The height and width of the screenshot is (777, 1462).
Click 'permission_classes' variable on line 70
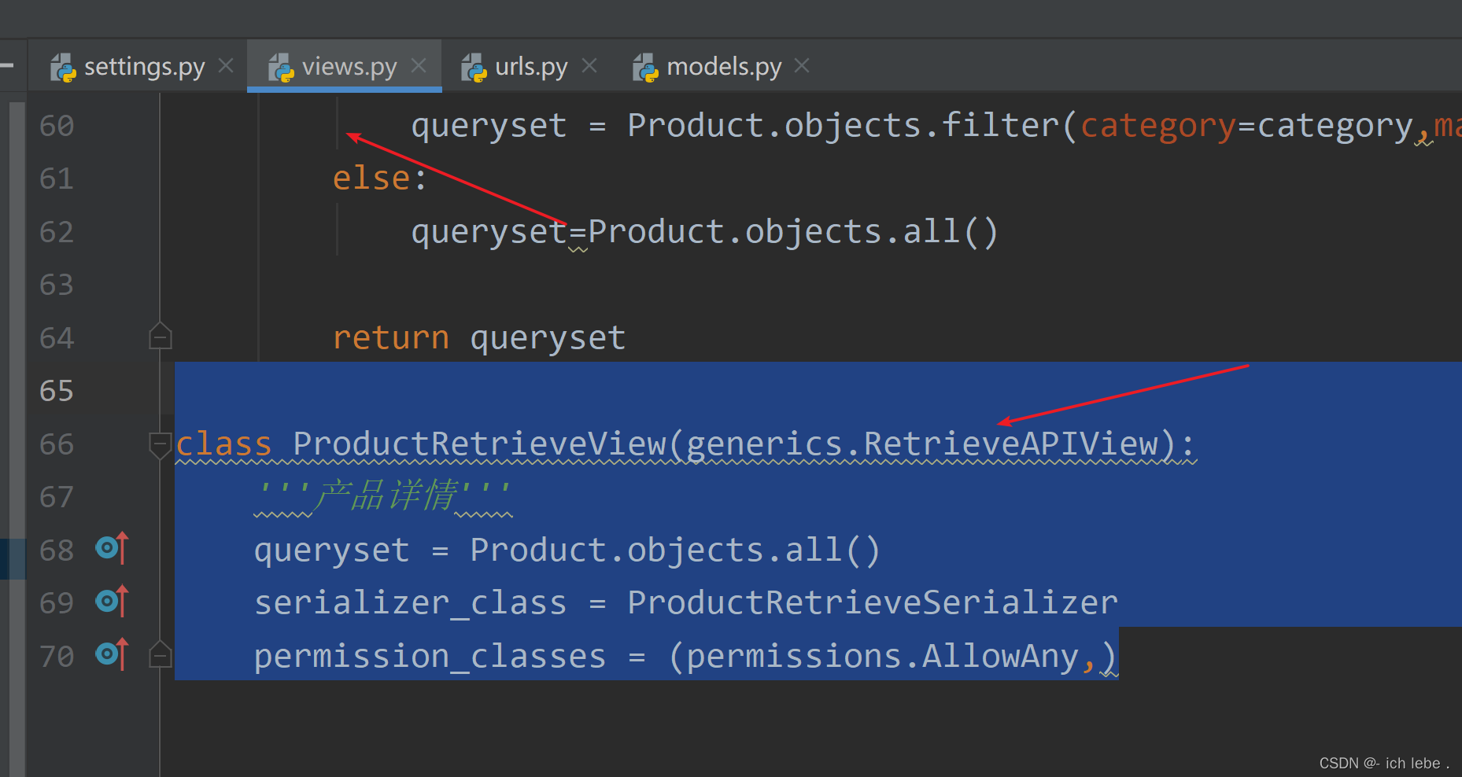[x=430, y=657]
